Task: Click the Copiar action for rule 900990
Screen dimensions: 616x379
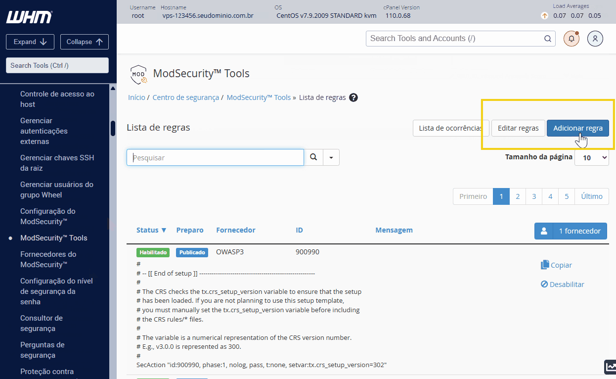Action: [556, 265]
